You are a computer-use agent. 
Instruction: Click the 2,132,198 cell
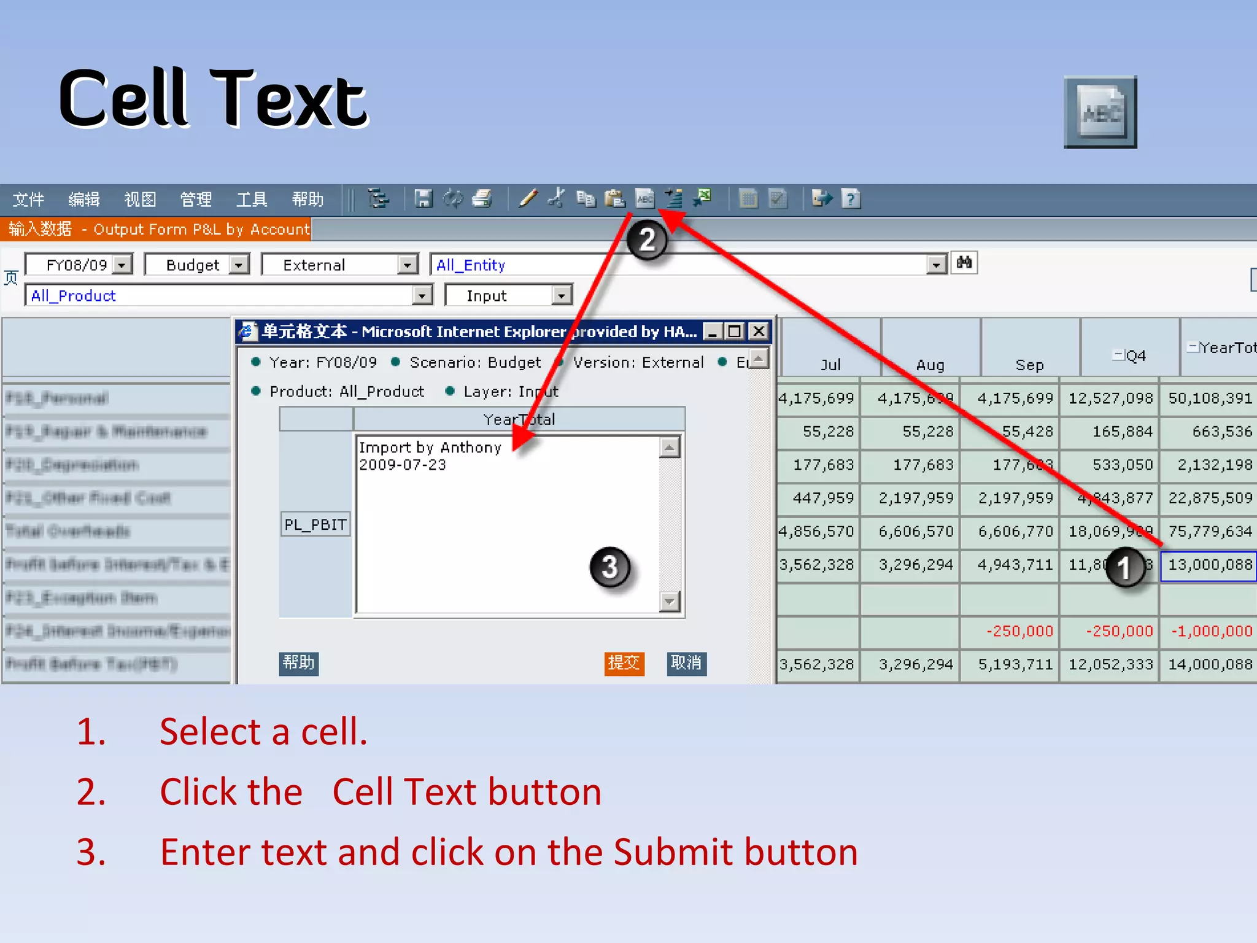pyautogui.click(x=1209, y=465)
